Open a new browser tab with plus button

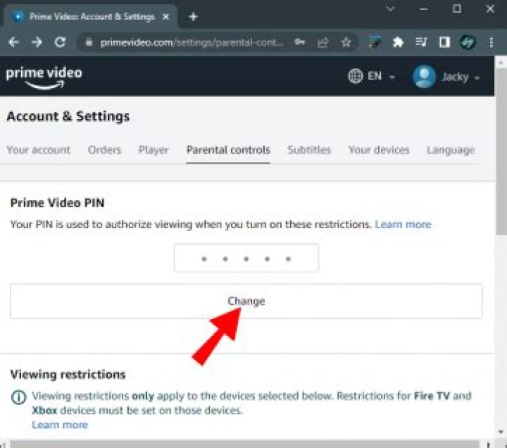(194, 16)
